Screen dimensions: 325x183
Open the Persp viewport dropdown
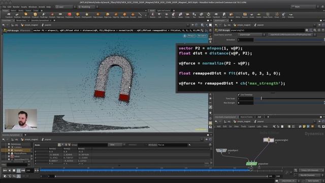click(191, 36)
